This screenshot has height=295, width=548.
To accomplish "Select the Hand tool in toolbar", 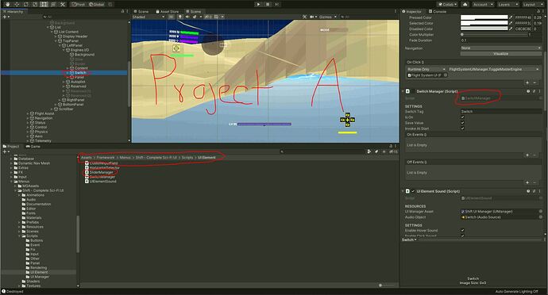I will point(7,4).
